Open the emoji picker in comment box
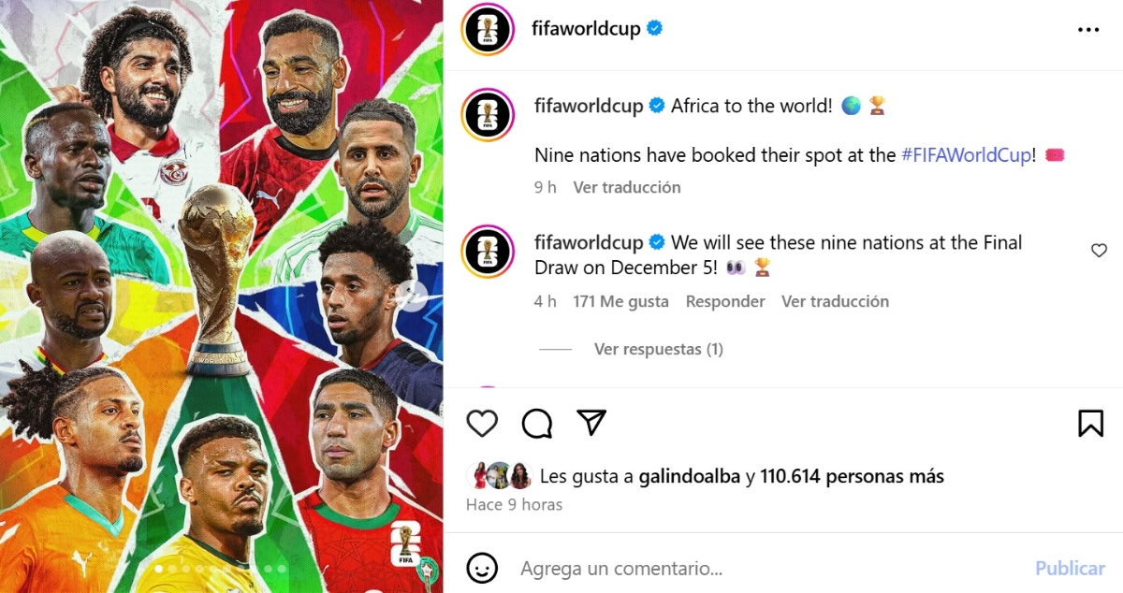The image size is (1123, 593). tap(482, 568)
